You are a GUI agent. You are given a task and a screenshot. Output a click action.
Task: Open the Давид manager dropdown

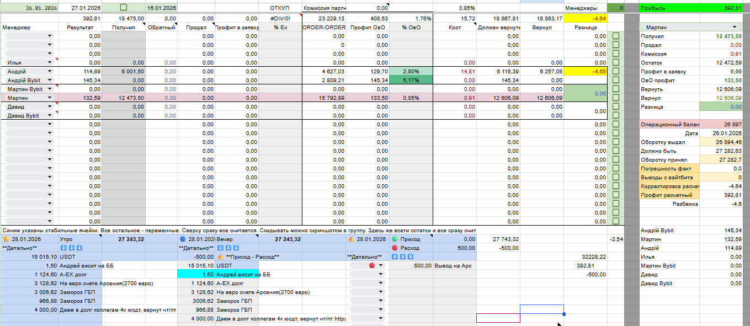coord(50,107)
